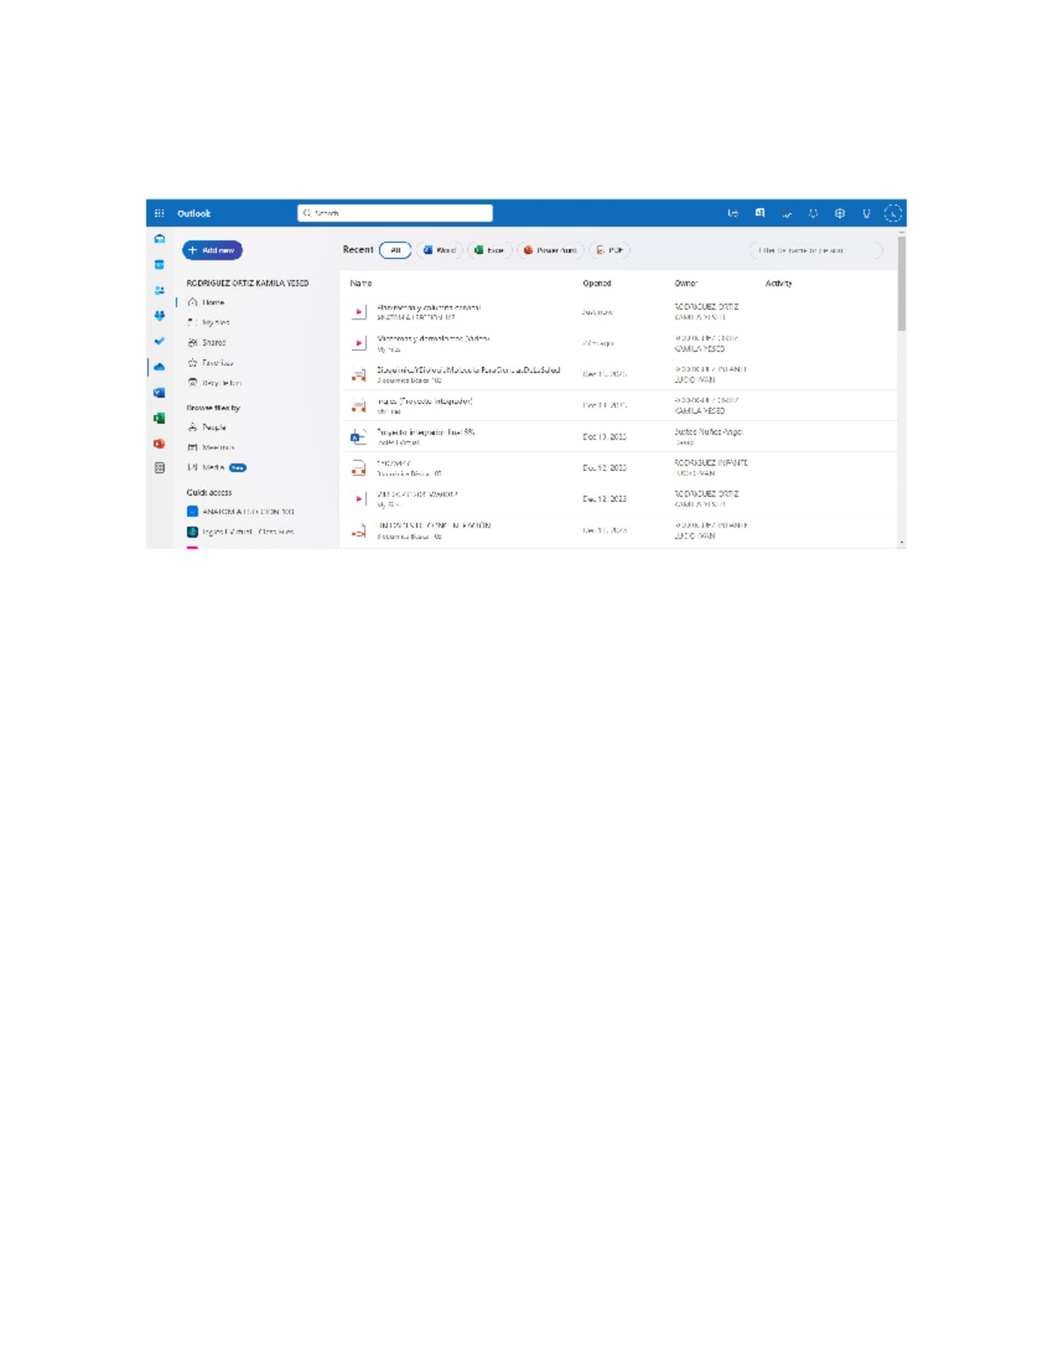Select the Excel icon in the app sidebar
Image resolution: width=1053 pixels, height=1363 pixels.
coord(160,415)
